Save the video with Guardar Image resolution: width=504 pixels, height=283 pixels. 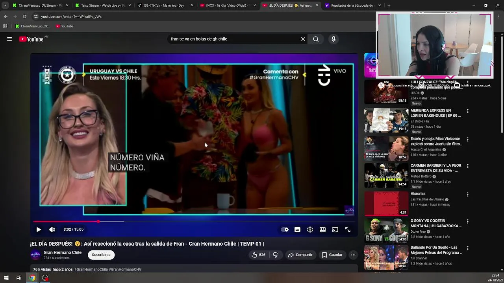pyautogui.click(x=332, y=255)
